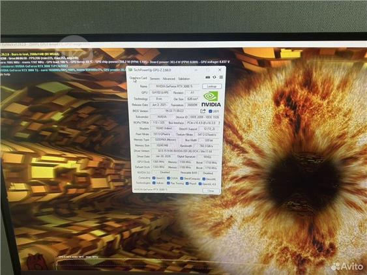Switch to the Advanced tab
Screen dimensions: 367x275
169,79
